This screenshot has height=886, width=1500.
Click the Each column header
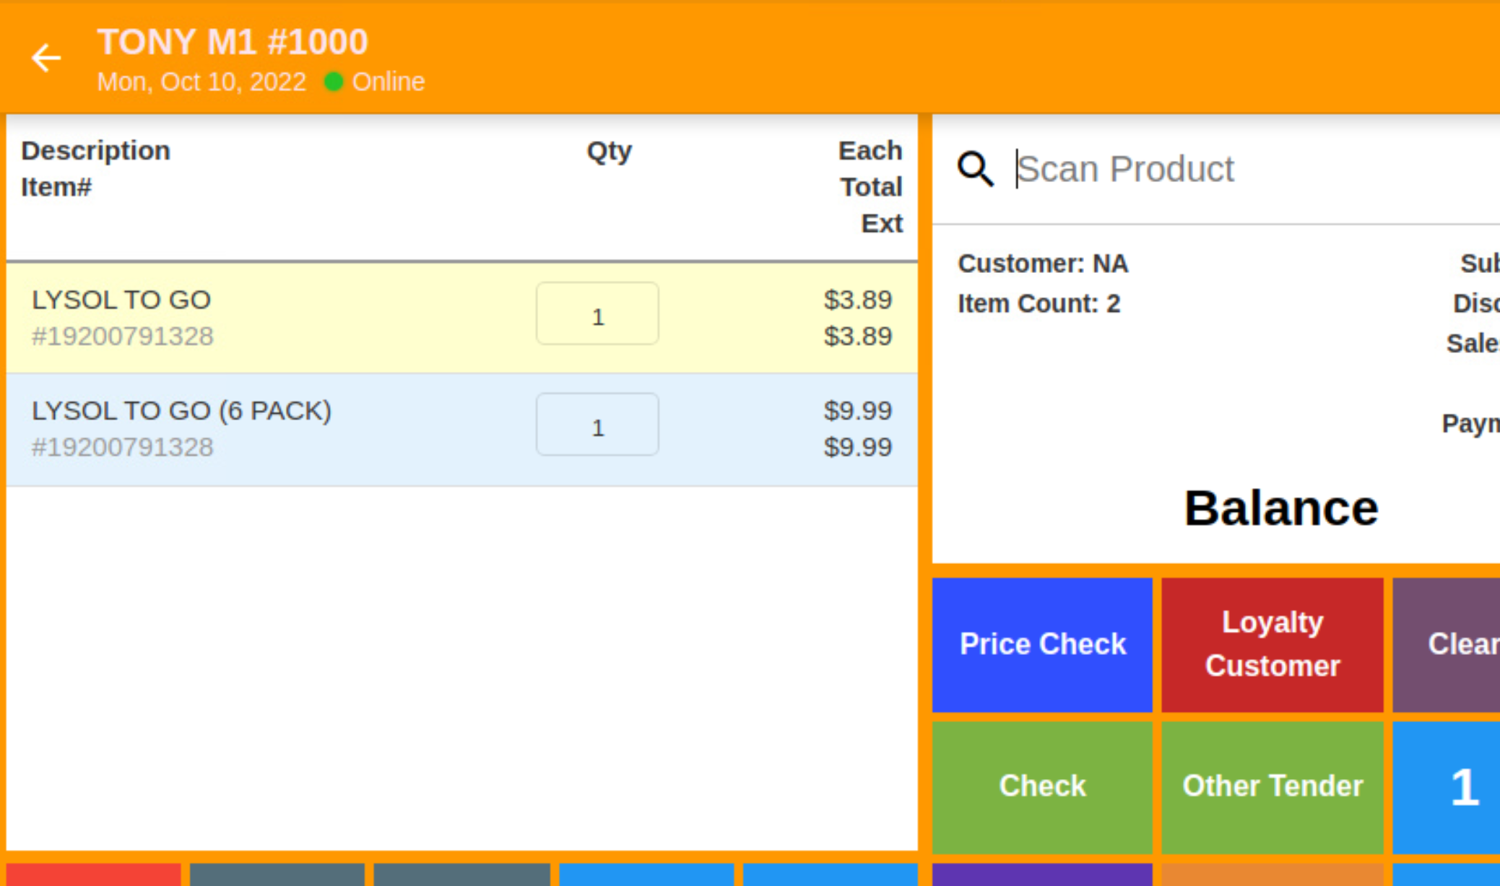point(870,151)
